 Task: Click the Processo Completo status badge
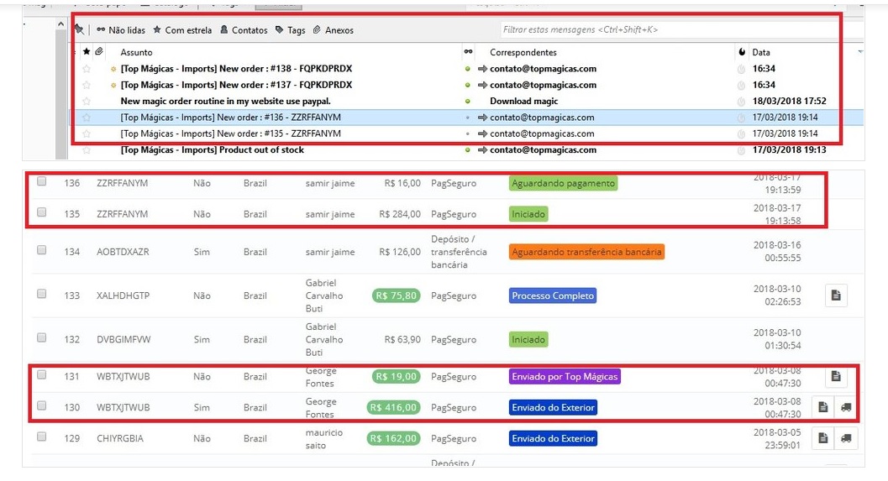(x=553, y=295)
